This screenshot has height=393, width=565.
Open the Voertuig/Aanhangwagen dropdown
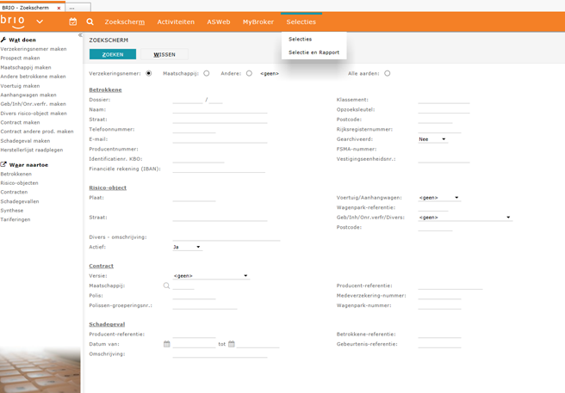click(439, 198)
